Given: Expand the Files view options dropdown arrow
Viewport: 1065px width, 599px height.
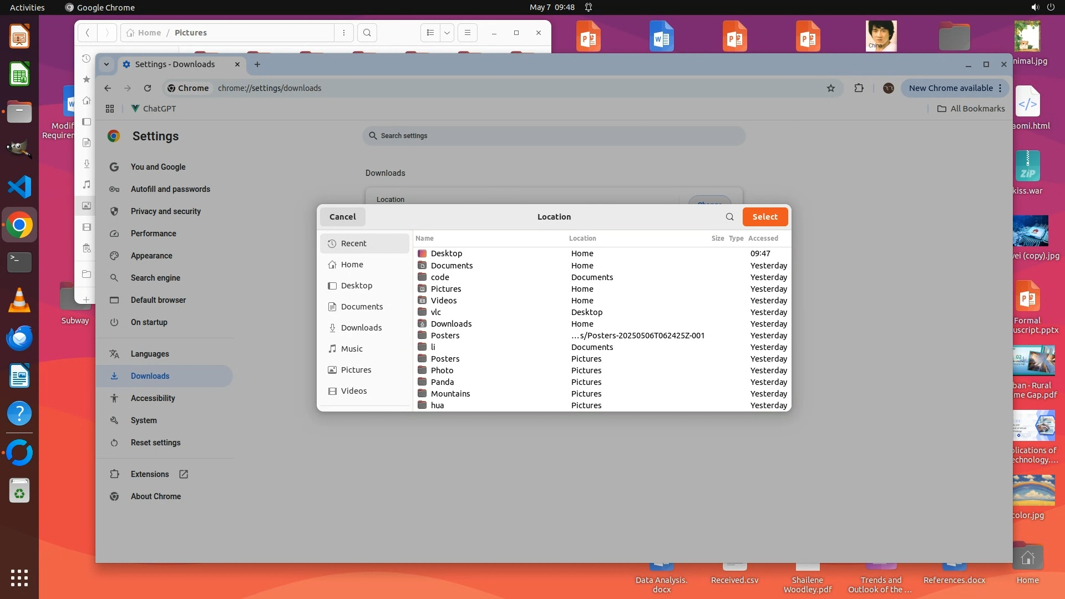Looking at the screenshot, I should pos(447,33).
